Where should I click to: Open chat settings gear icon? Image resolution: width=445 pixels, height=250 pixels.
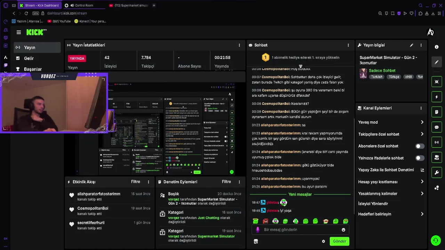pyautogui.click(x=323, y=241)
